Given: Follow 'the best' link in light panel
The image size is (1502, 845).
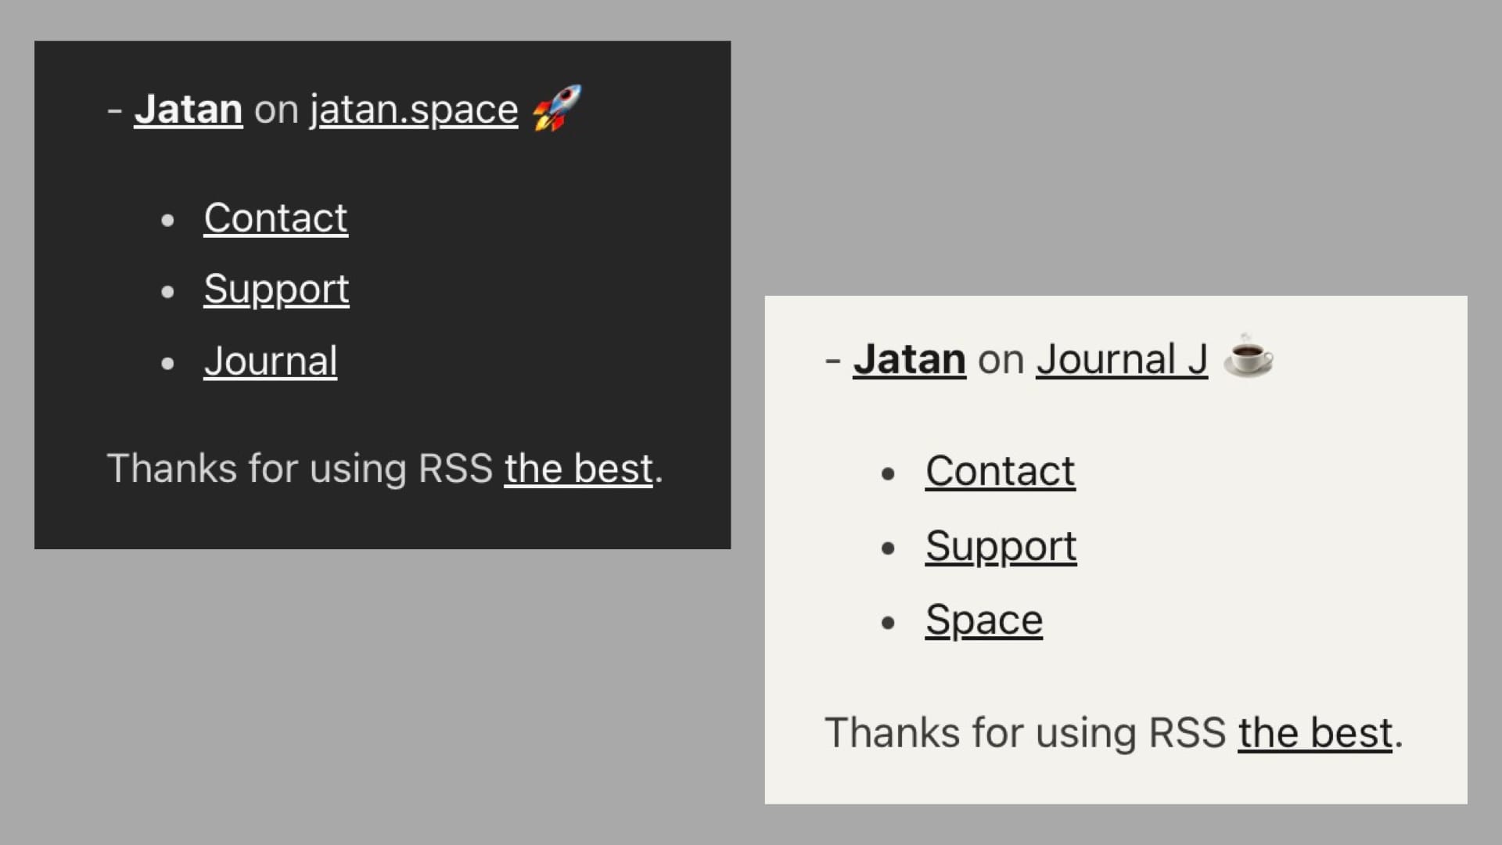Looking at the screenshot, I should (x=1314, y=733).
